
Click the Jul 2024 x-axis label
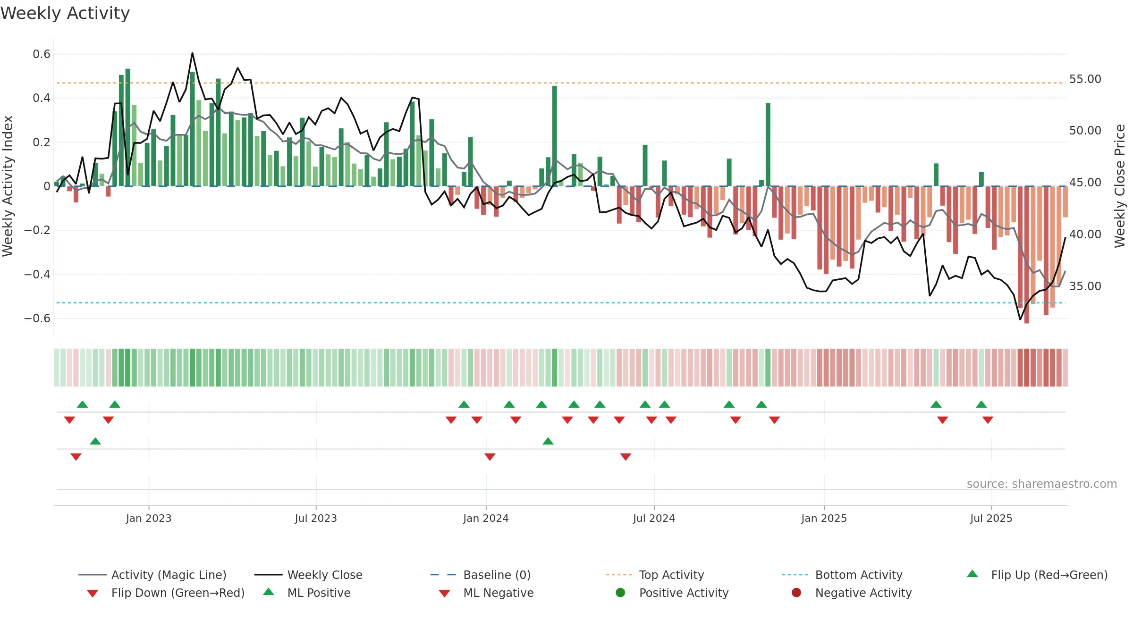click(x=654, y=519)
